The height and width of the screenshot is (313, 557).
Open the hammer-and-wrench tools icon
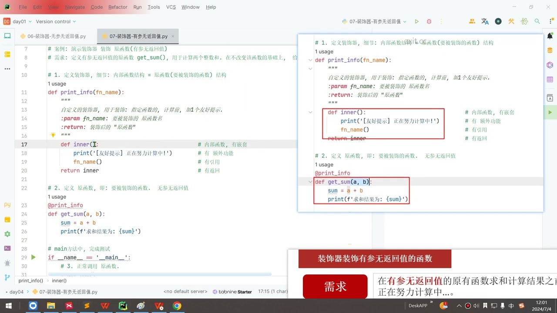click(x=511, y=21)
